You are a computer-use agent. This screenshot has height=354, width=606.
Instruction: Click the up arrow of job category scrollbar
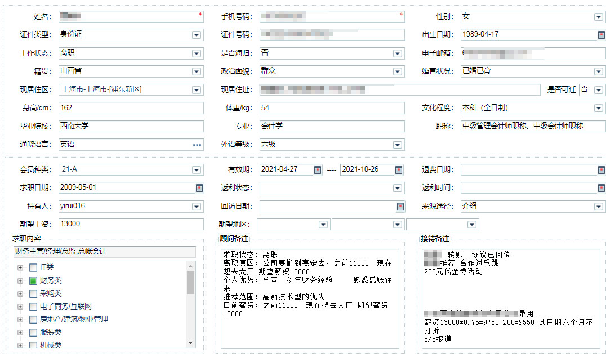coord(190,266)
